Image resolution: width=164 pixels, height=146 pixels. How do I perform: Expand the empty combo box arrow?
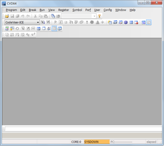[94, 16]
